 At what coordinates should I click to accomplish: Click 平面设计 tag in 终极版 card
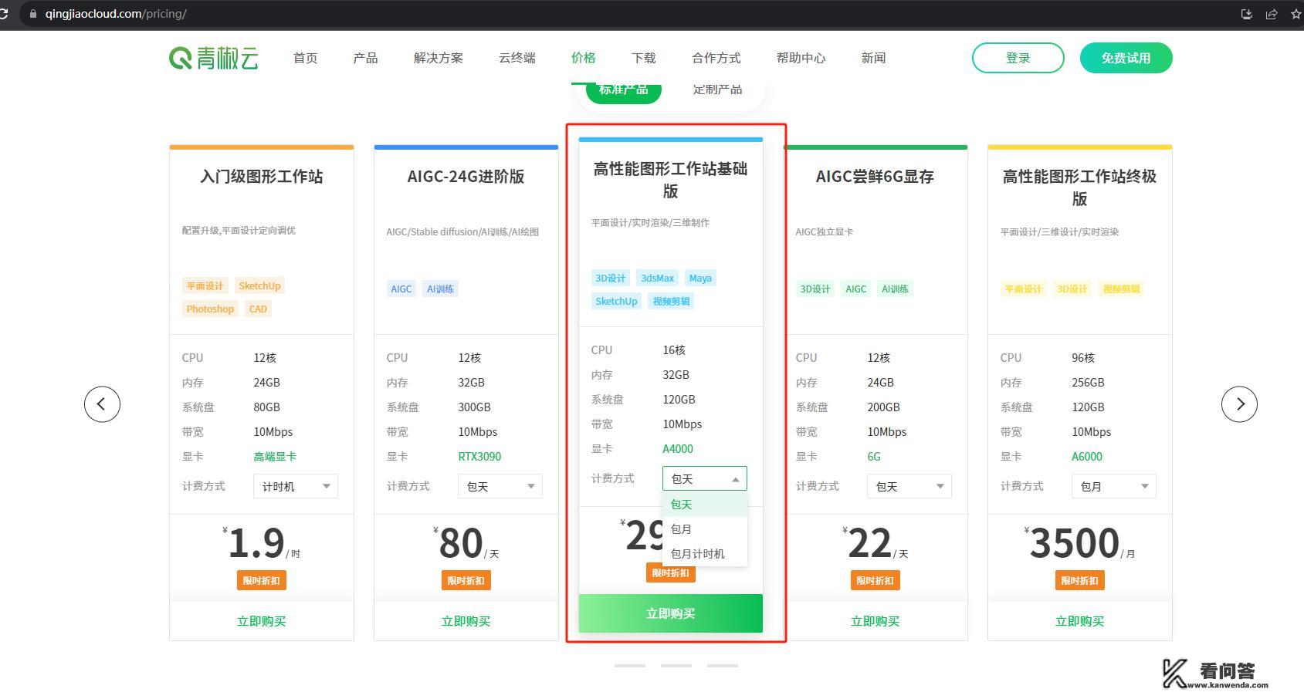1023,289
